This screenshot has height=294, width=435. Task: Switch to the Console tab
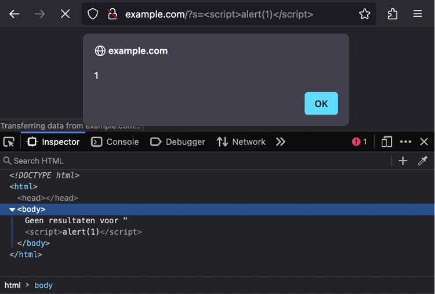point(115,142)
